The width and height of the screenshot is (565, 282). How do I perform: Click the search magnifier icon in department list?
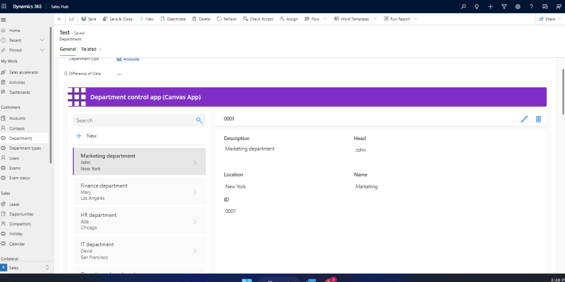(199, 120)
